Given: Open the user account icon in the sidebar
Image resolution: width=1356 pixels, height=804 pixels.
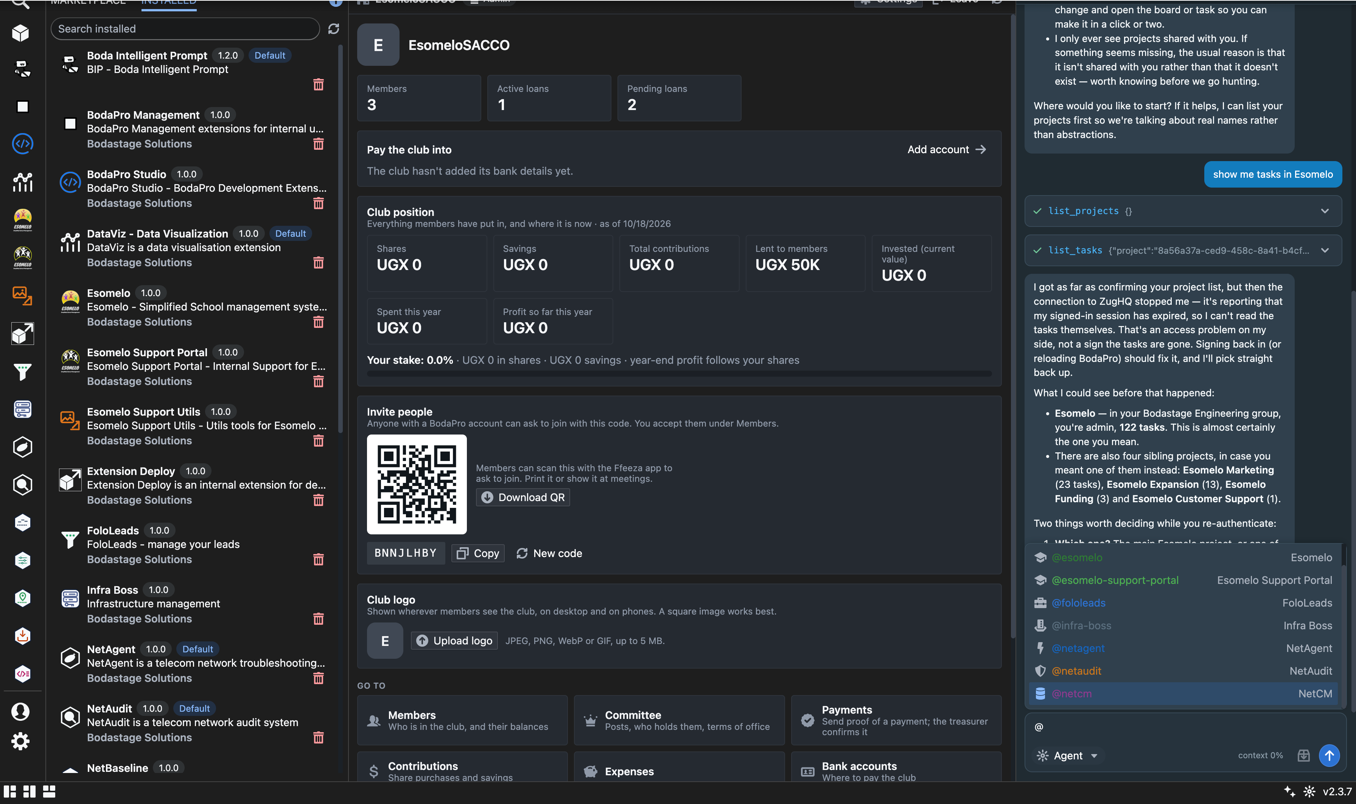Looking at the screenshot, I should click(20, 711).
